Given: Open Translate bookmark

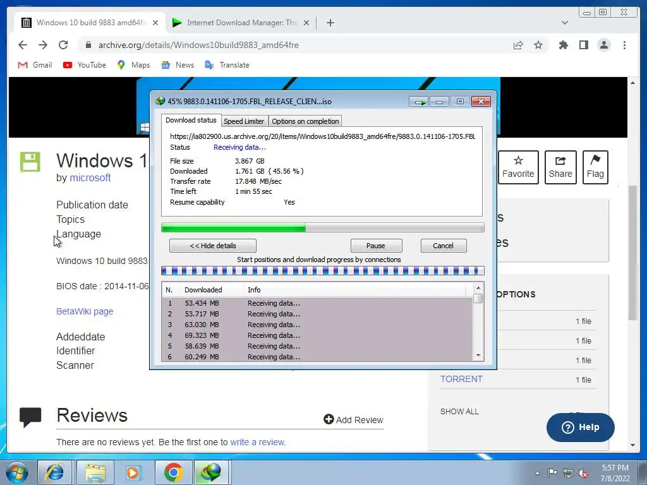Looking at the screenshot, I should coord(227,65).
